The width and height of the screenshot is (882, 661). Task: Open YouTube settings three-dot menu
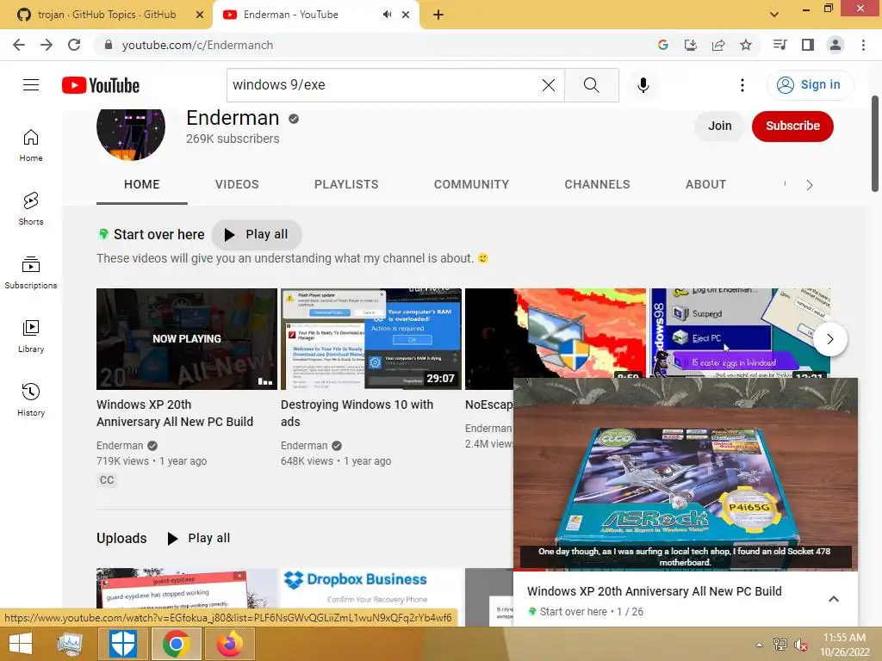(x=742, y=85)
